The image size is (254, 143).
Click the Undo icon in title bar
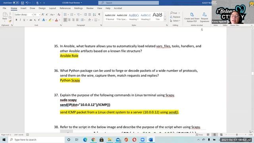coord(27,3)
